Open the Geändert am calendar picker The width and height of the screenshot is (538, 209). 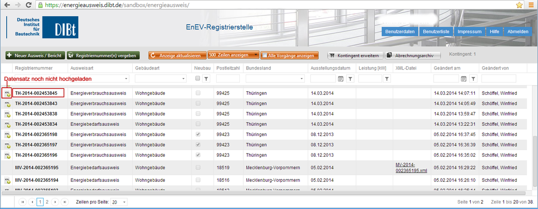[464, 79]
